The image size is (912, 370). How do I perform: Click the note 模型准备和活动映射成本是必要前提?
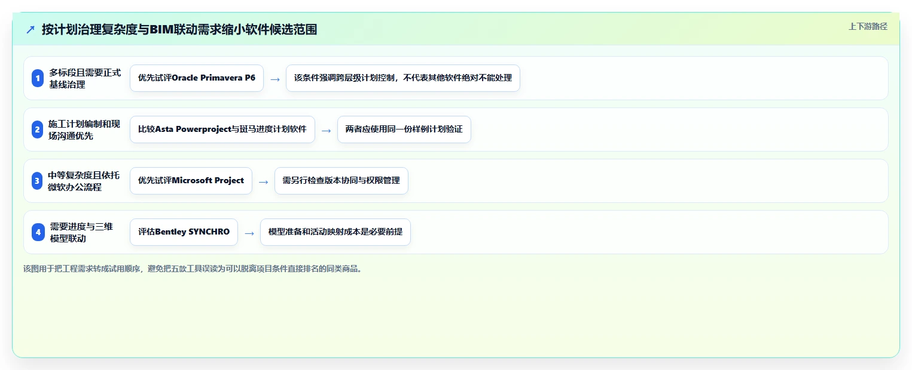335,232
